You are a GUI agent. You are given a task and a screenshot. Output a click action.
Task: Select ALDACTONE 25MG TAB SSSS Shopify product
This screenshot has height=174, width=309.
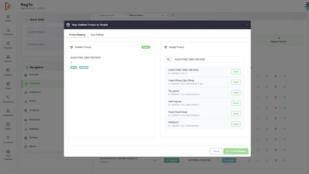[236, 72]
